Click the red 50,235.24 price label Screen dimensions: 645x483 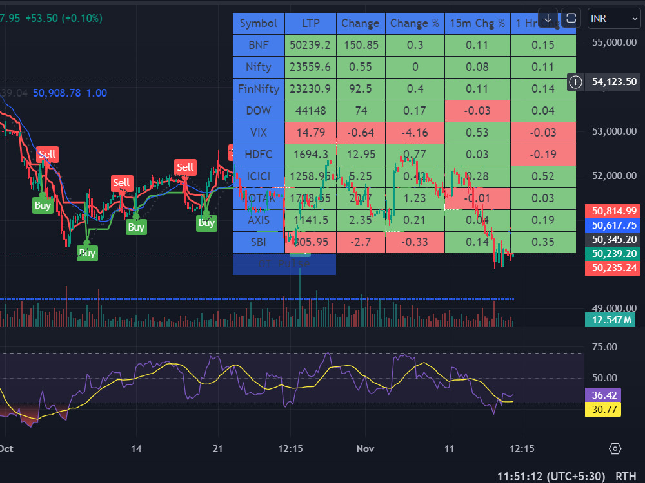point(613,268)
